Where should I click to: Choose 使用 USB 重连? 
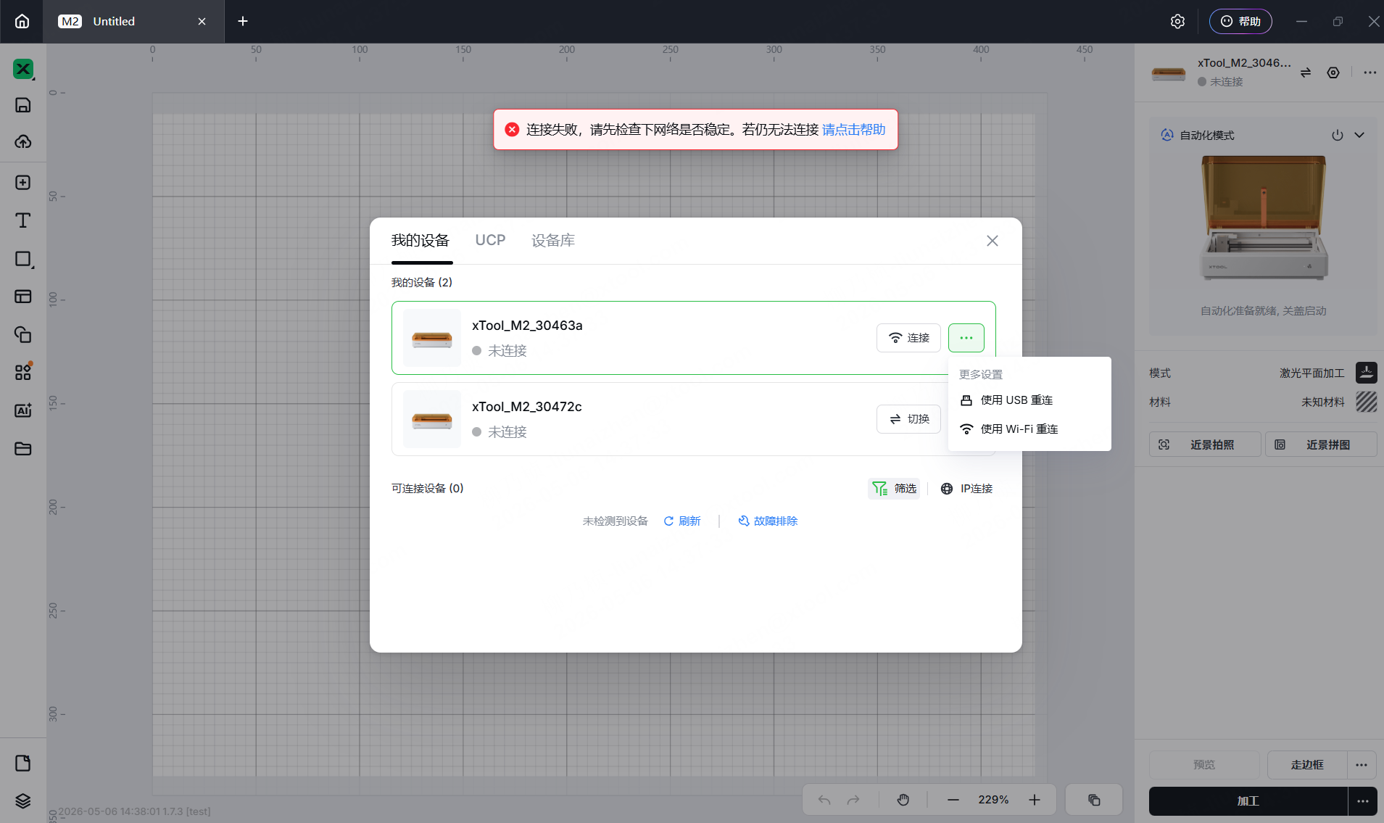[x=1029, y=400]
